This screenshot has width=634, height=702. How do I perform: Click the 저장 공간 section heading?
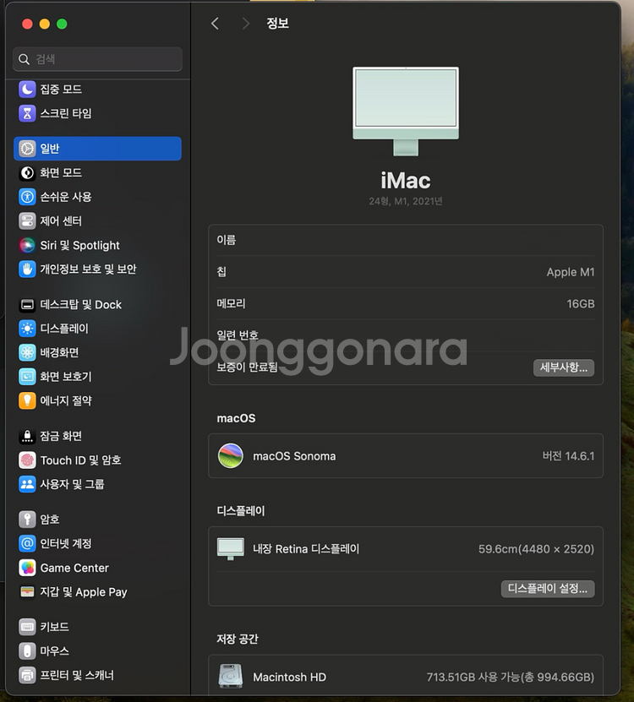(x=238, y=639)
